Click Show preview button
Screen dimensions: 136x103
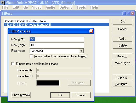click(21, 95)
